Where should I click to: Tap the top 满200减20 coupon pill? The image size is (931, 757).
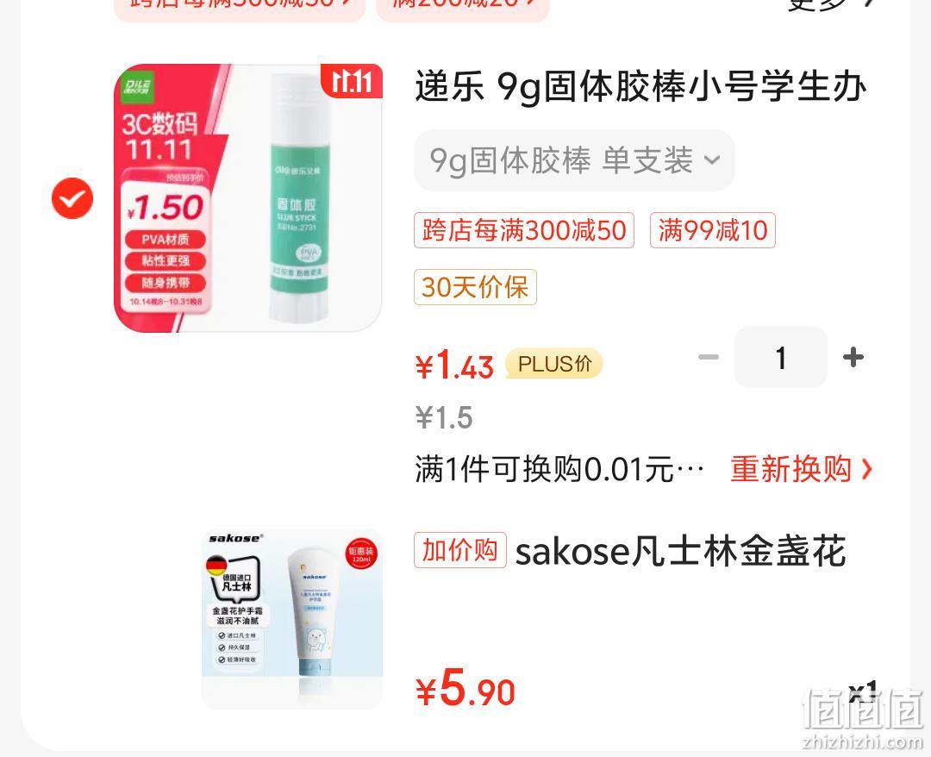[x=463, y=6]
